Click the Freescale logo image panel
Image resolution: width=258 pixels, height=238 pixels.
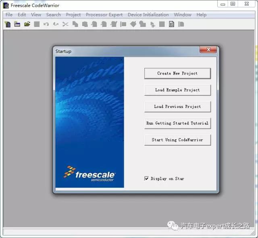(x=89, y=122)
